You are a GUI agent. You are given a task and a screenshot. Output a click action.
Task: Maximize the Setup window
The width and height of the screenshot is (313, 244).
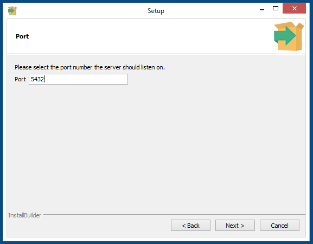276,8
